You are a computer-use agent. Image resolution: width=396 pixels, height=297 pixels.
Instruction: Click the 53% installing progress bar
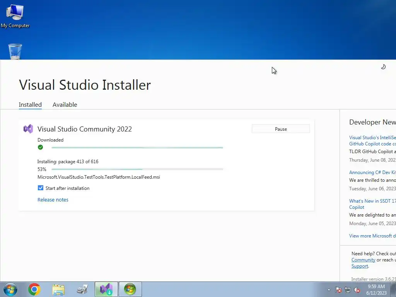137,169
